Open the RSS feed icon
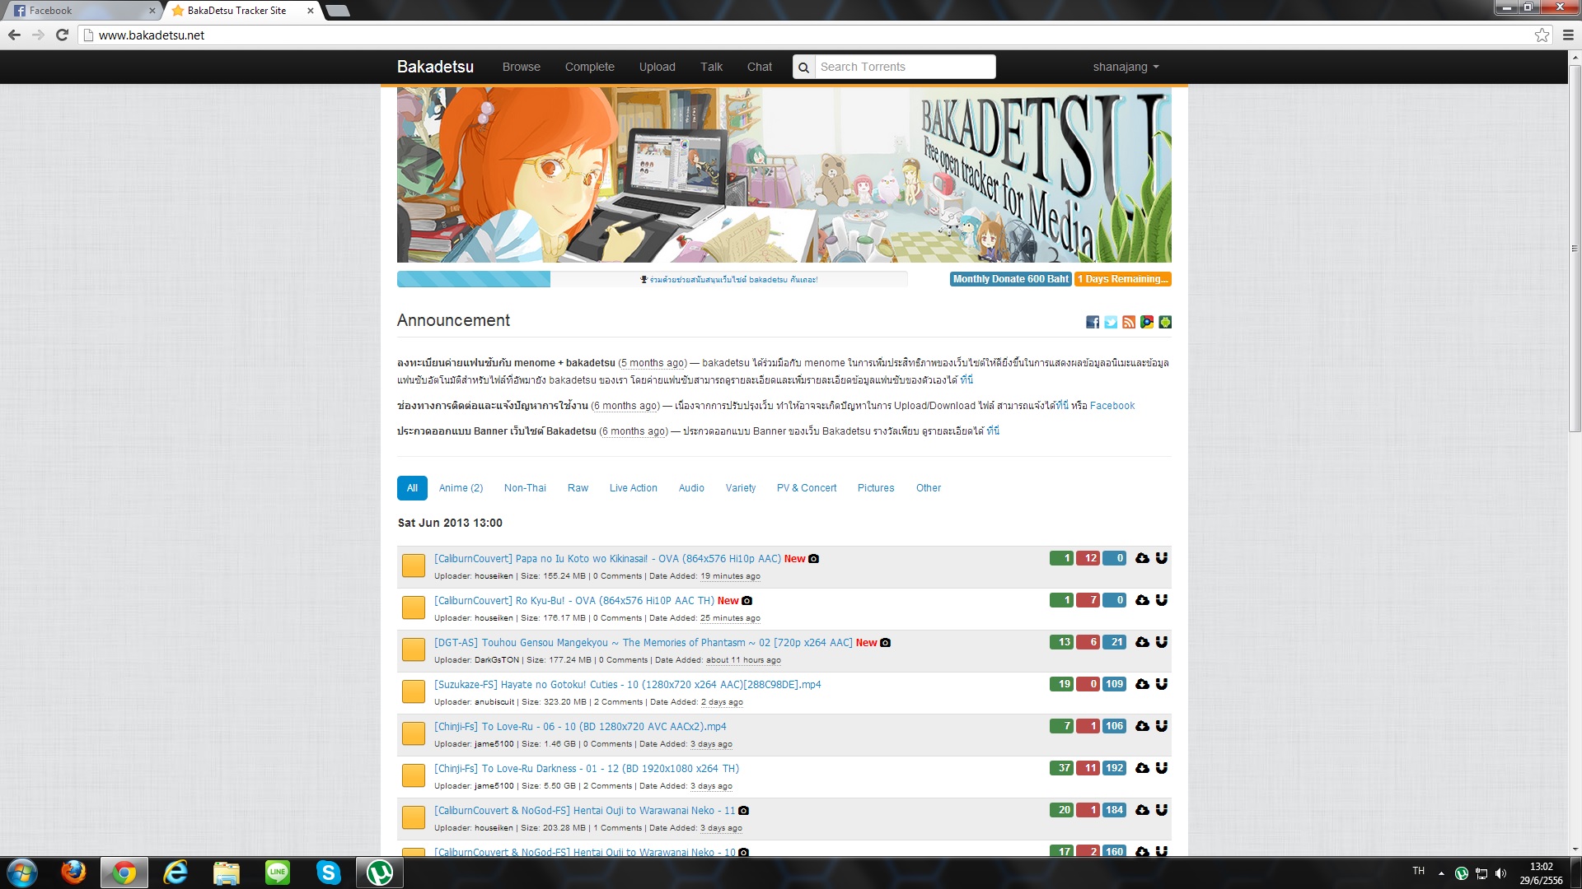Viewport: 1582px width, 889px height. 1129,322
